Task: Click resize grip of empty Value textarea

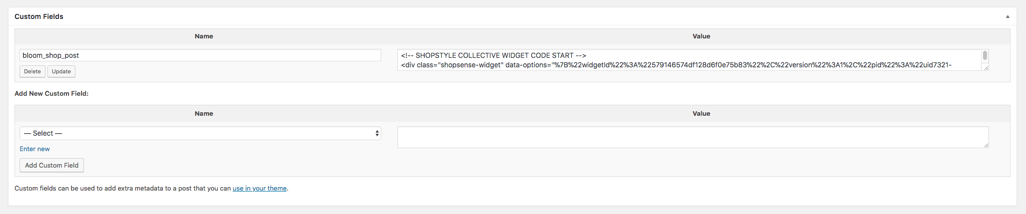Action: pyautogui.click(x=986, y=145)
